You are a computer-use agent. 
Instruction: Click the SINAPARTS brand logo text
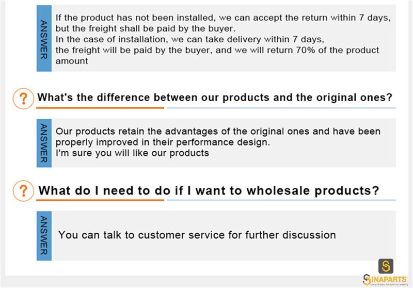[385, 279]
